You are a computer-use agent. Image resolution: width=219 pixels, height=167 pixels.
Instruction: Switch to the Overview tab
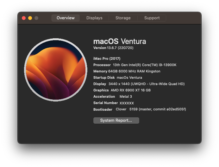coord(66,18)
